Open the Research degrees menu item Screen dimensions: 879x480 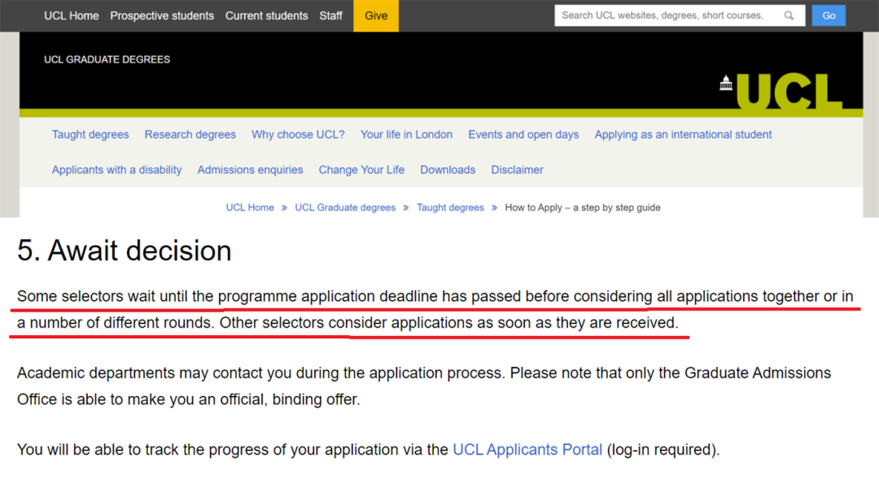(190, 134)
